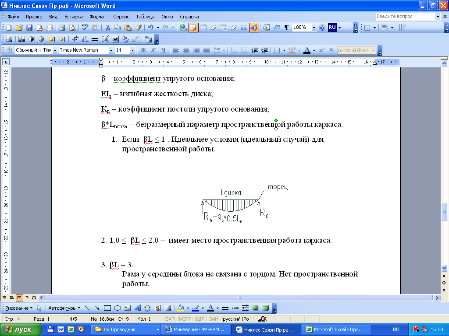Image resolution: width=449 pixels, height=336 pixels.
Task: Align text to the left
Action: pyautogui.click(x=176, y=50)
